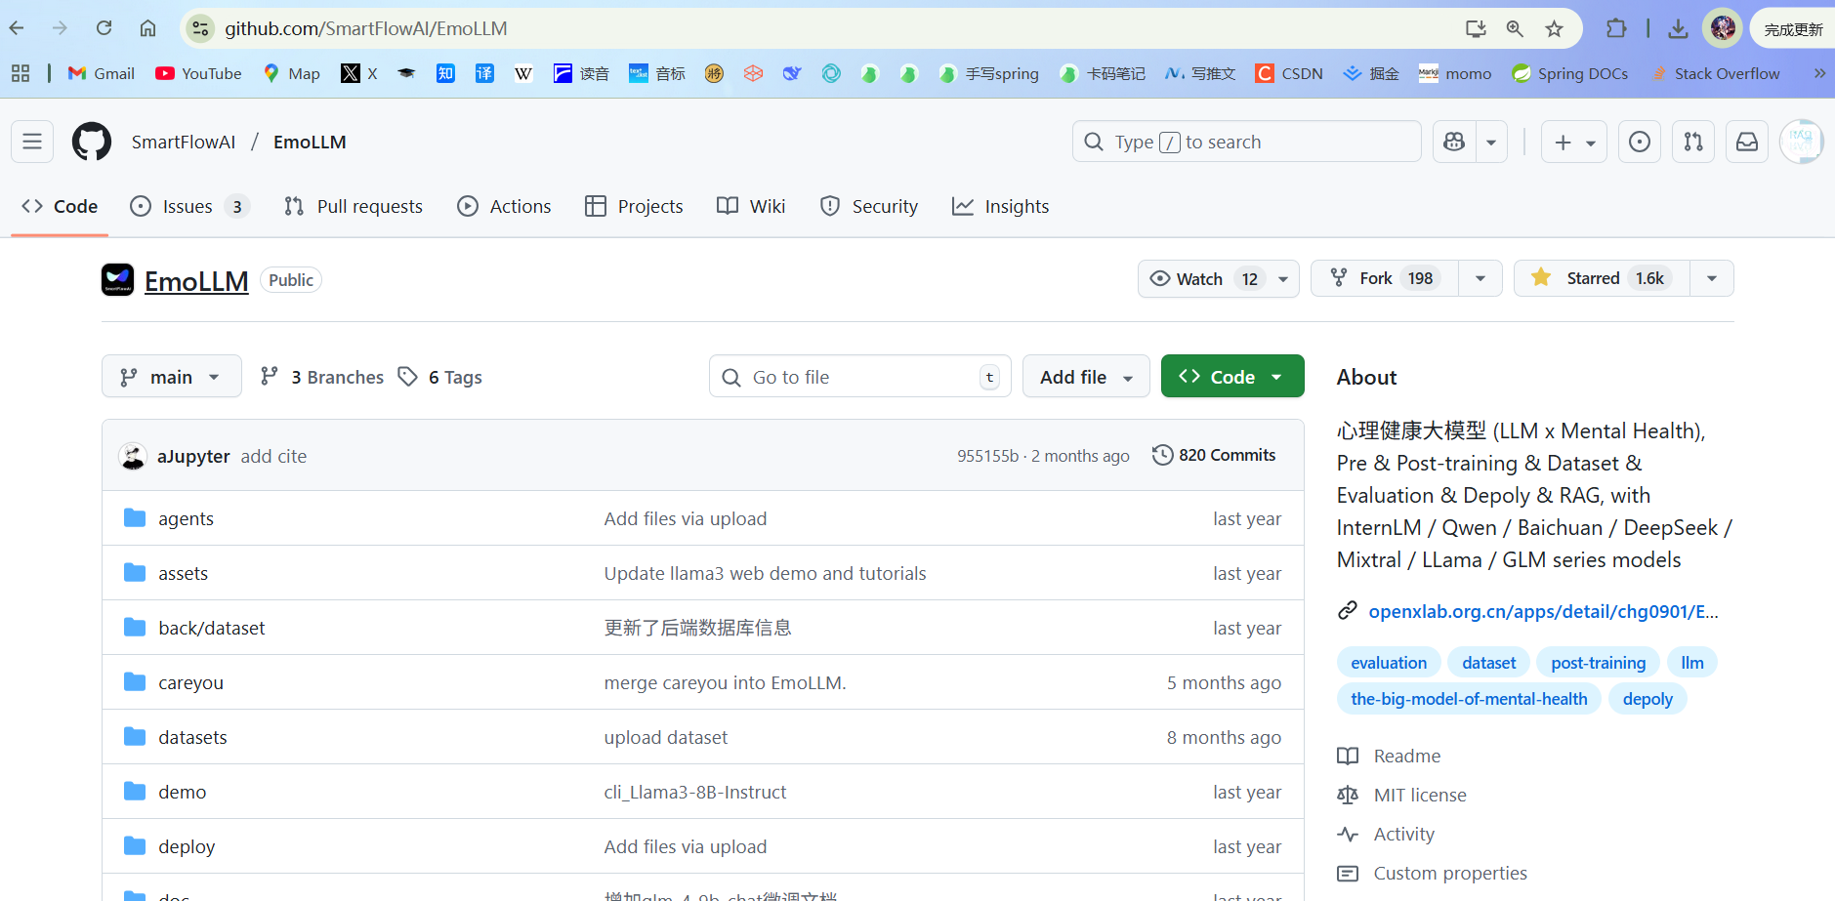This screenshot has width=1835, height=901.
Task: Switch to Pull requests tab
Action: [354, 206]
